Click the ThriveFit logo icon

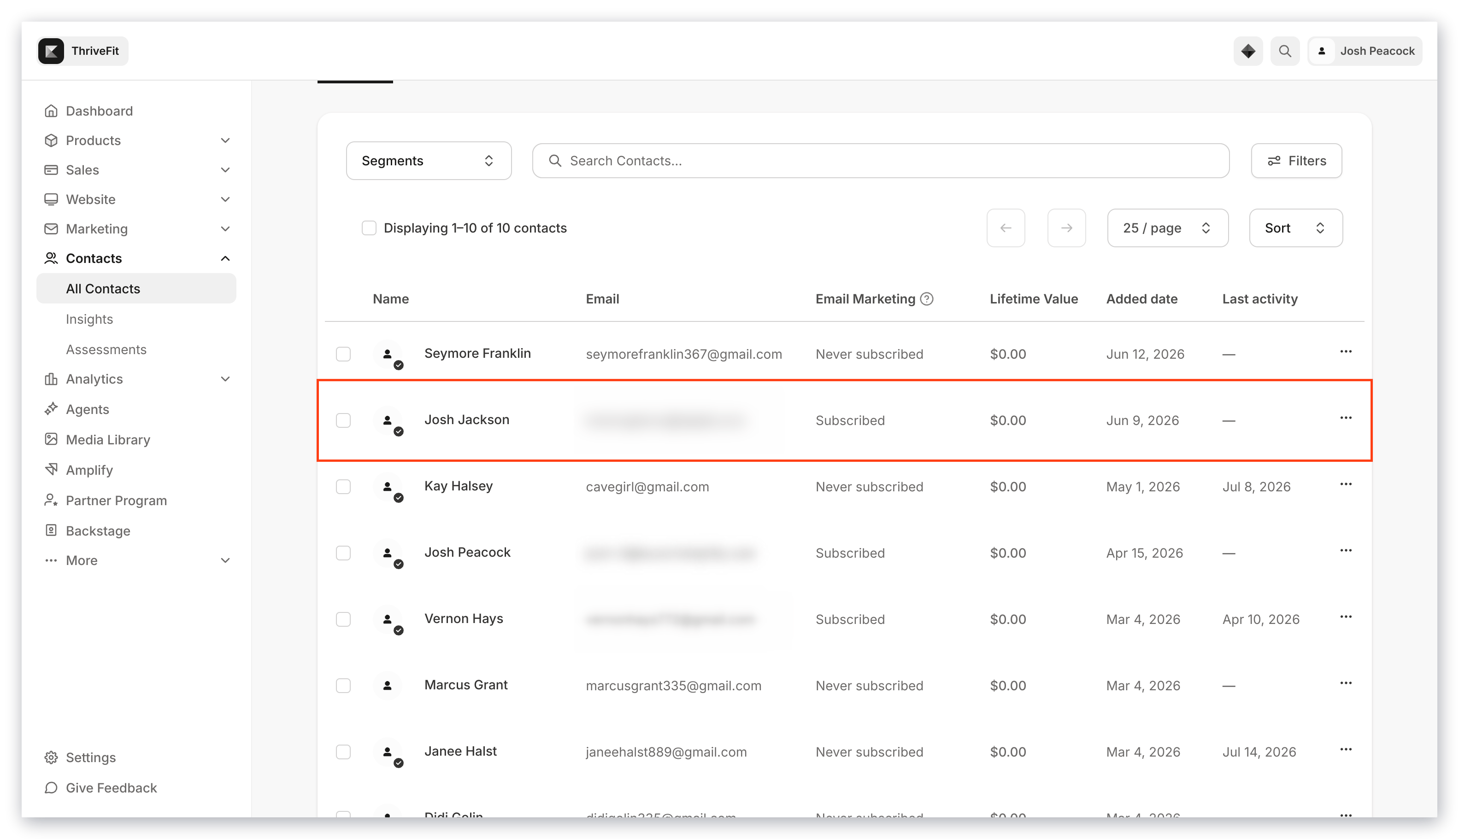coord(51,51)
